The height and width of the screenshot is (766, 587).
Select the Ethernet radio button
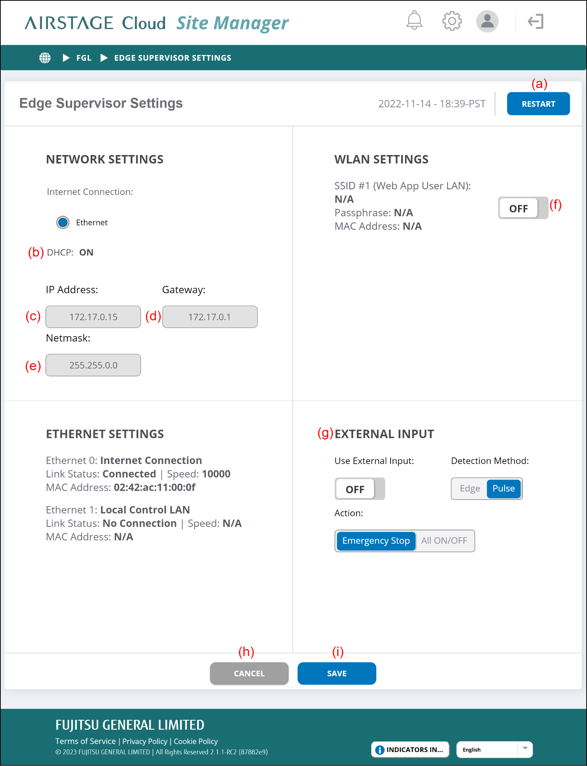click(63, 222)
